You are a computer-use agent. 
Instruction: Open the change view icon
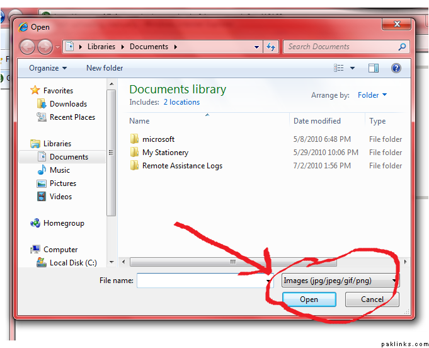(340, 68)
